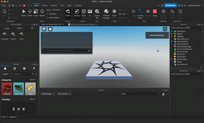Activate the Move tool
The image size is (204, 123).
(x=30, y=13)
